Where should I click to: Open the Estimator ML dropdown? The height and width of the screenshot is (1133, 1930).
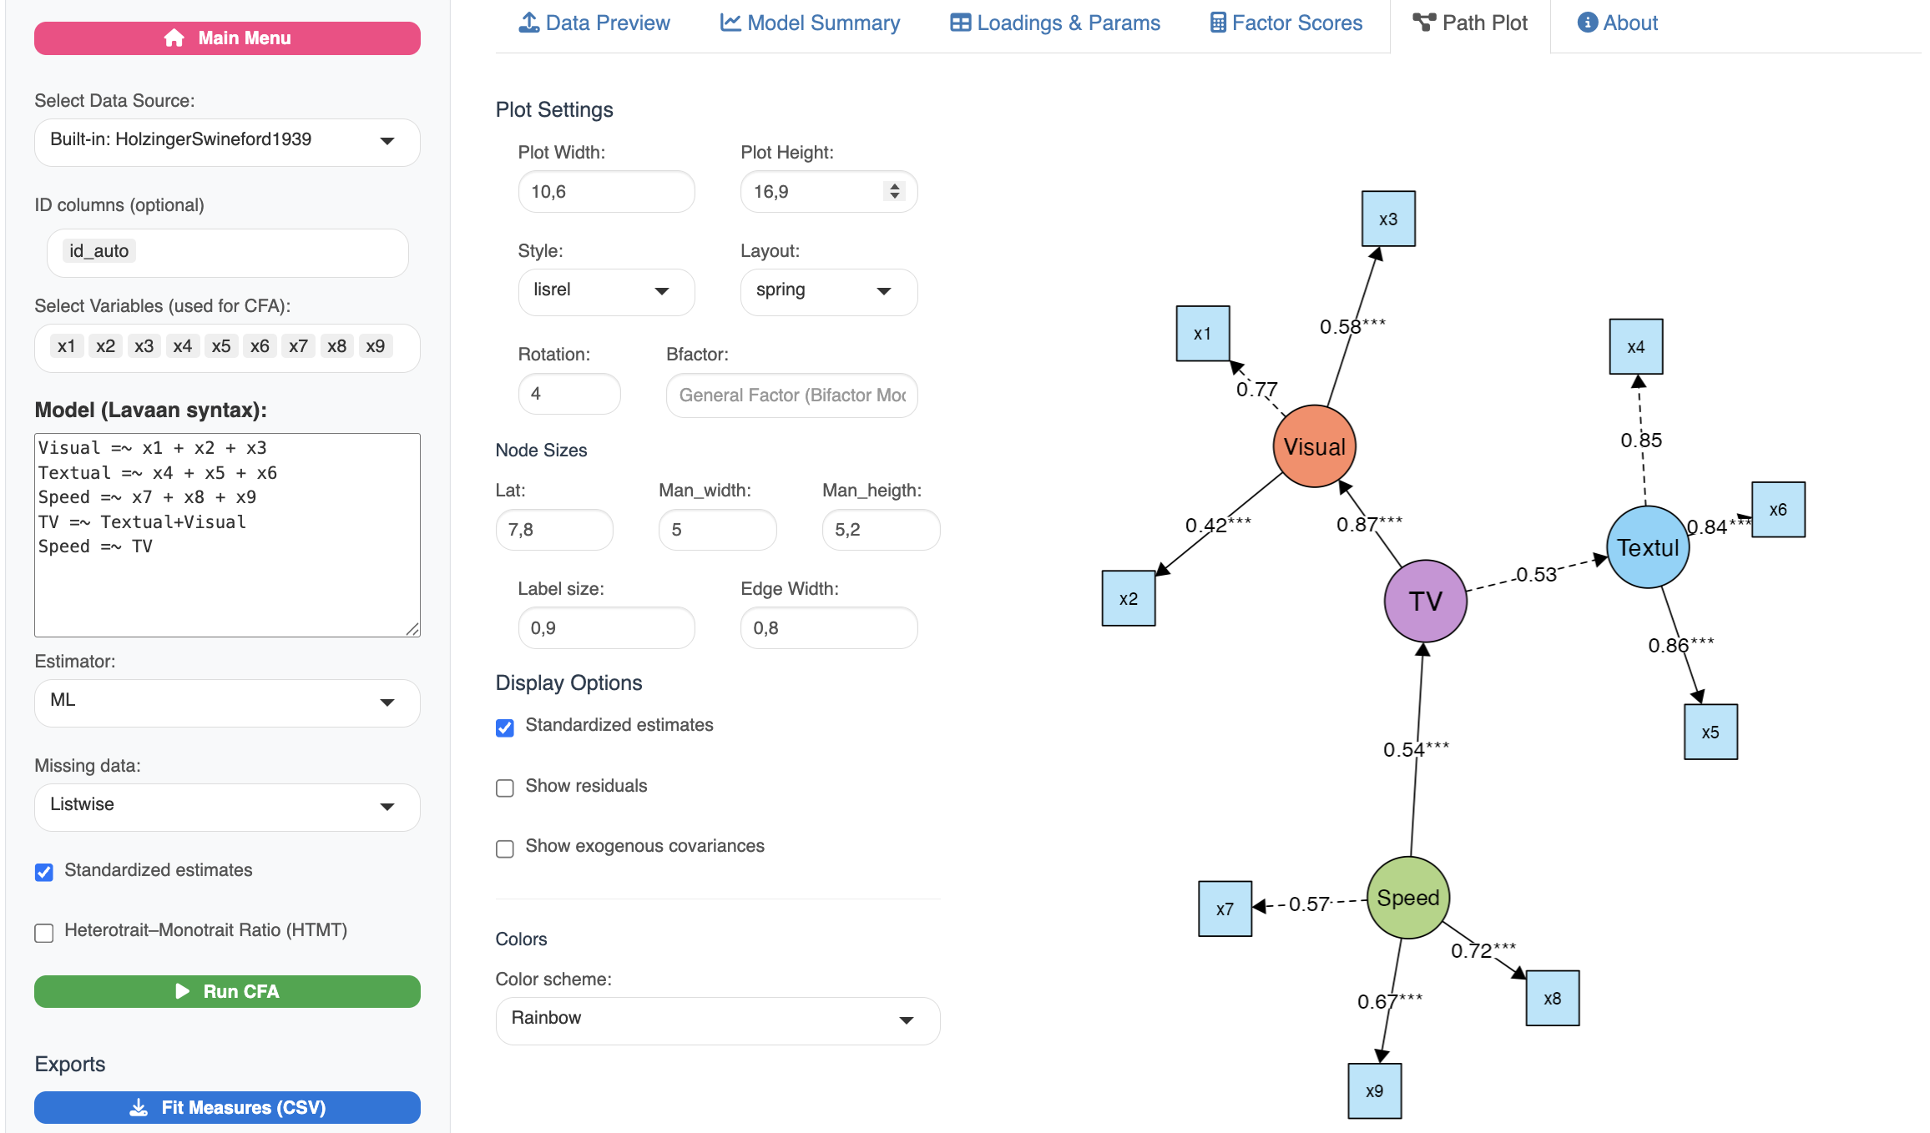tap(226, 702)
